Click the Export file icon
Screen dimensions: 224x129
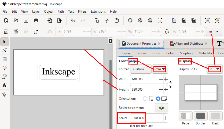click(x=60, y=20)
